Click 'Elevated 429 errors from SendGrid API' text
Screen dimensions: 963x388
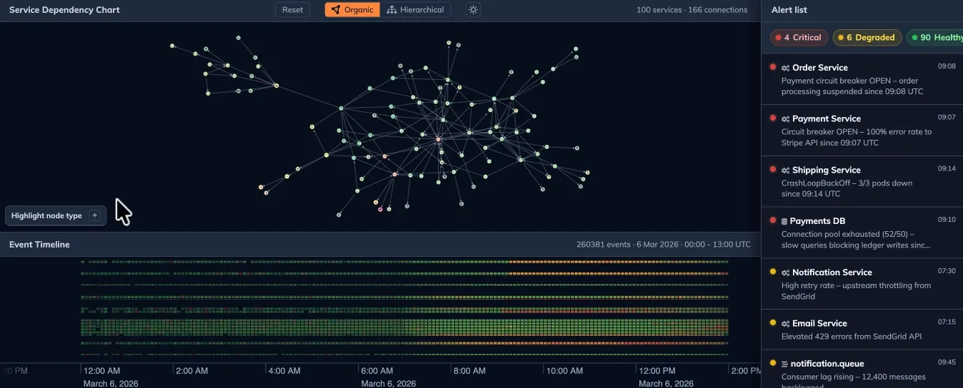click(x=853, y=336)
